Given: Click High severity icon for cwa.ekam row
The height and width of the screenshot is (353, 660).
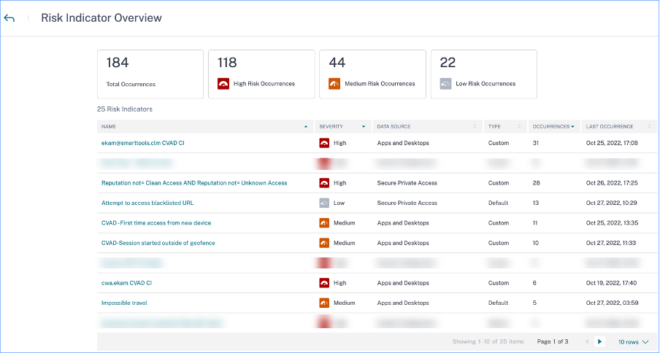Looking at the screenshot, I should click(324, 283).
